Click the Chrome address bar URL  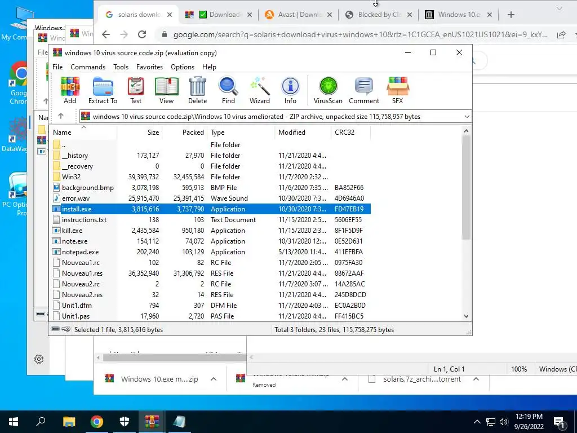tap(361, 34)
